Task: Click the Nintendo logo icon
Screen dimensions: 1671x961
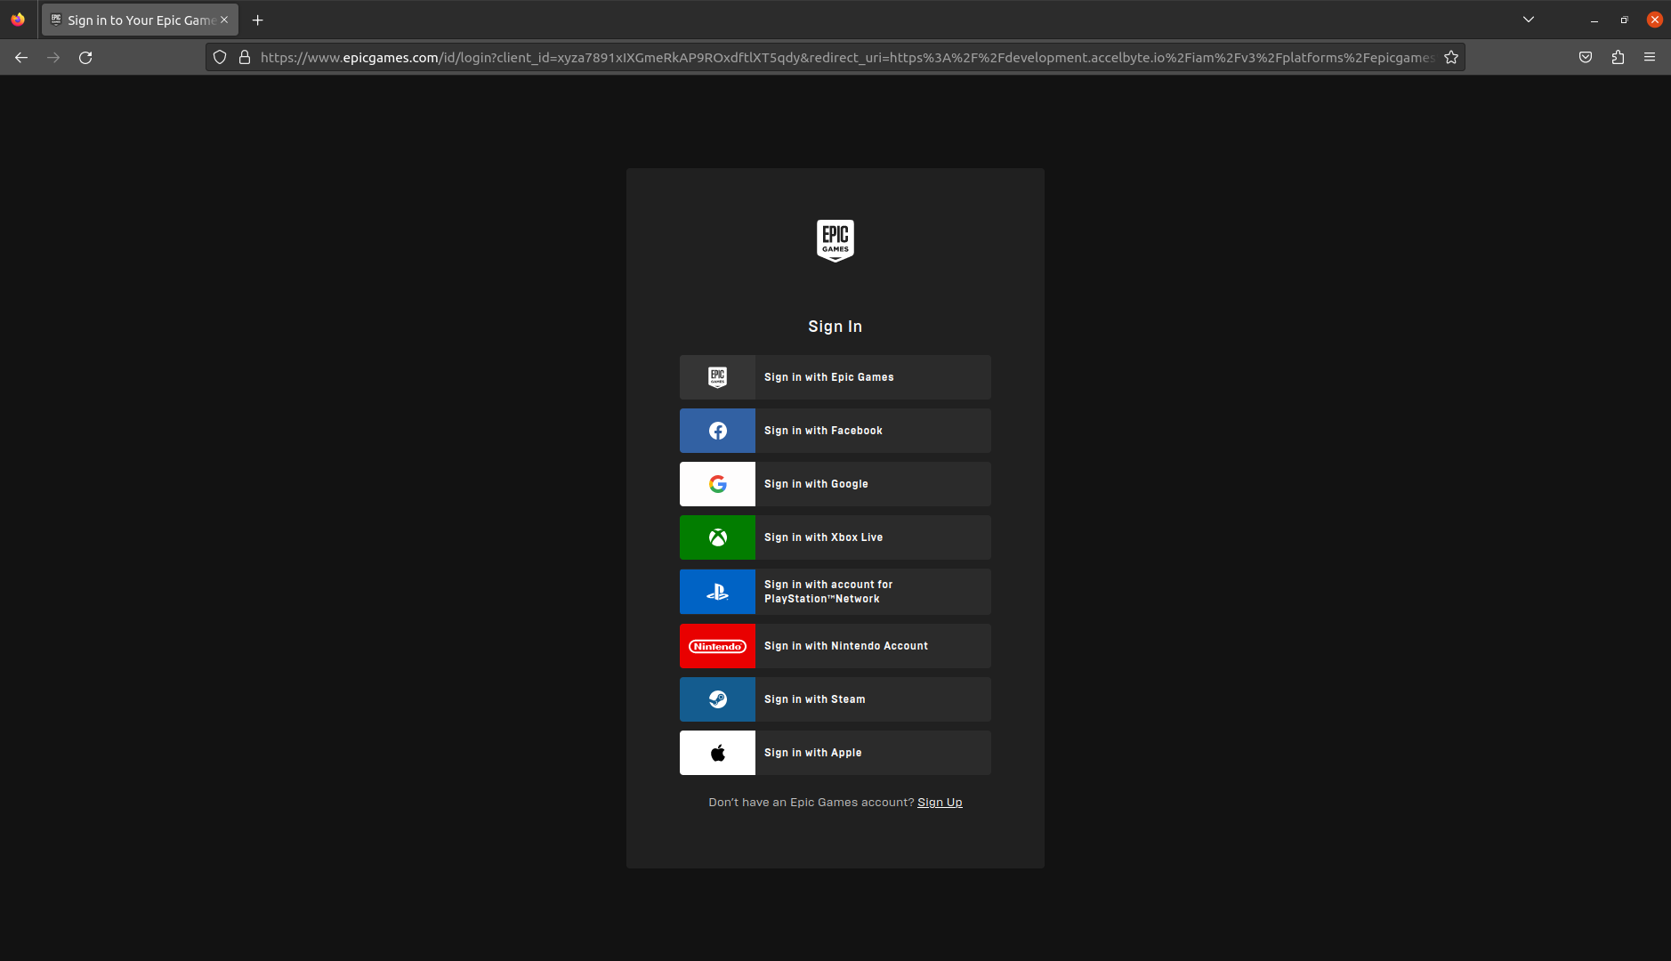Action: 717,646
